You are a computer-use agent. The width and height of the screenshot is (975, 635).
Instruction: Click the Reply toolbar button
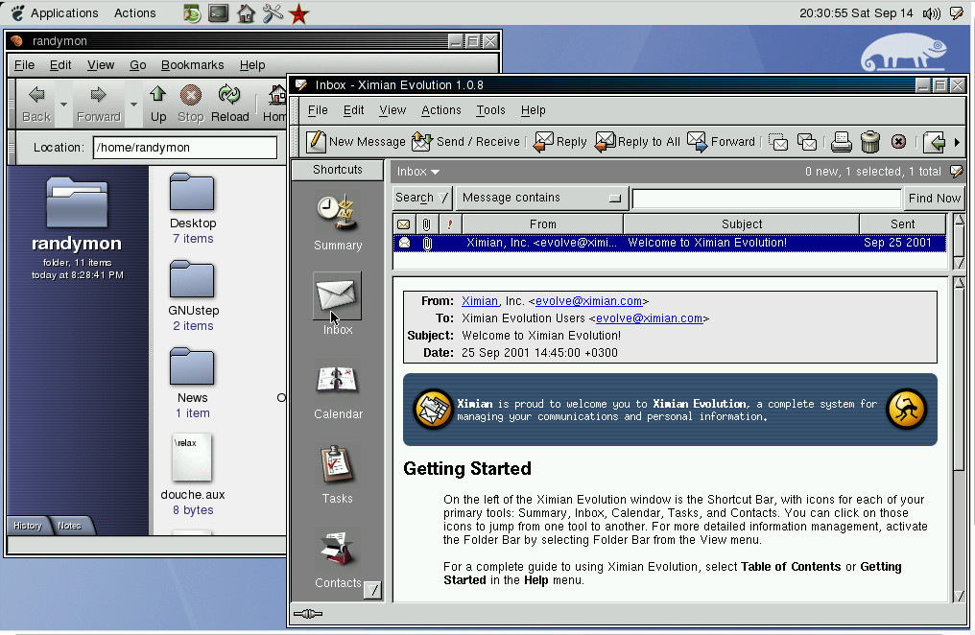click(559, 142)
